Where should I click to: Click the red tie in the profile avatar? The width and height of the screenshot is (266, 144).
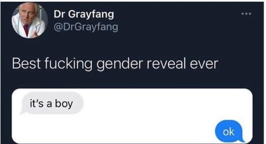pyautogui.click(x=26, y=30)
